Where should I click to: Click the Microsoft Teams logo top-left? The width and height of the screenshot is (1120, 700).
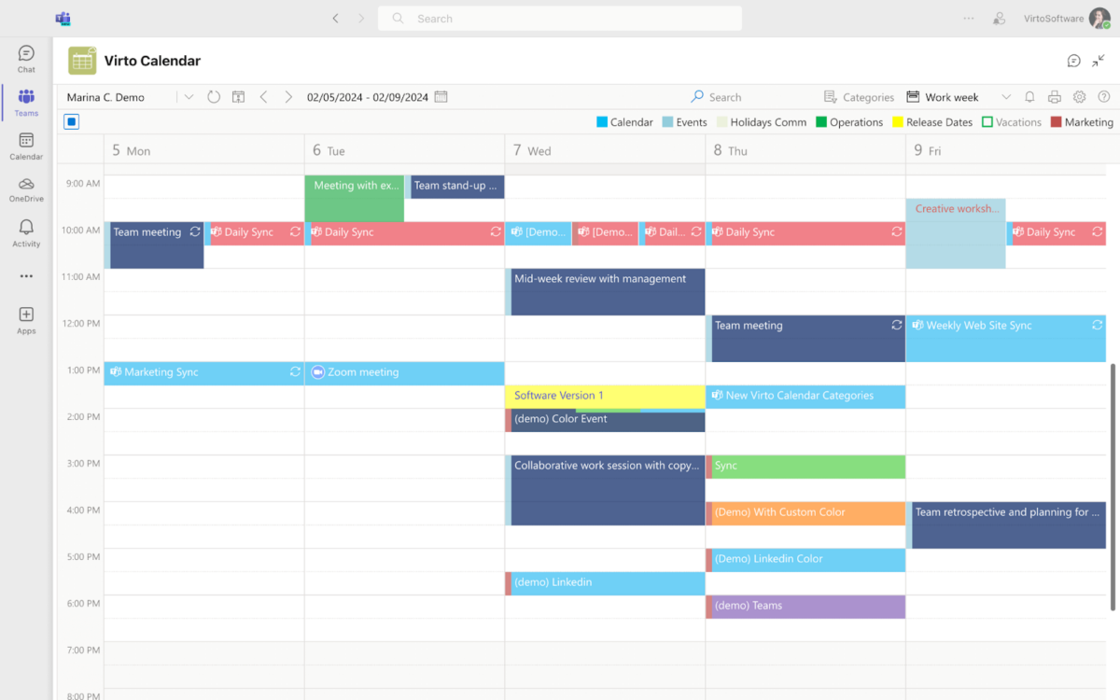pos(63,19)
